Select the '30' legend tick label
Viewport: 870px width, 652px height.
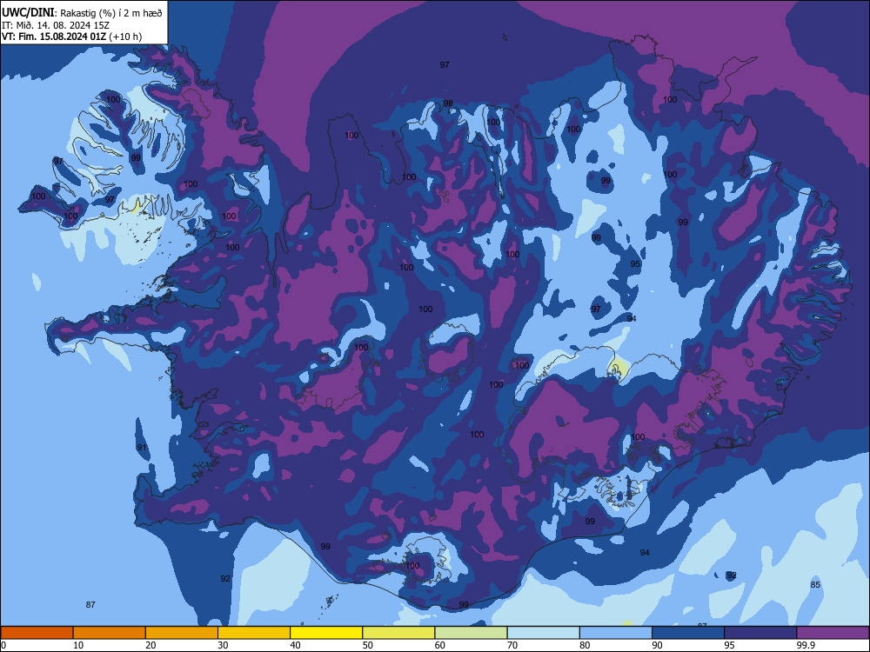point(223,645)
